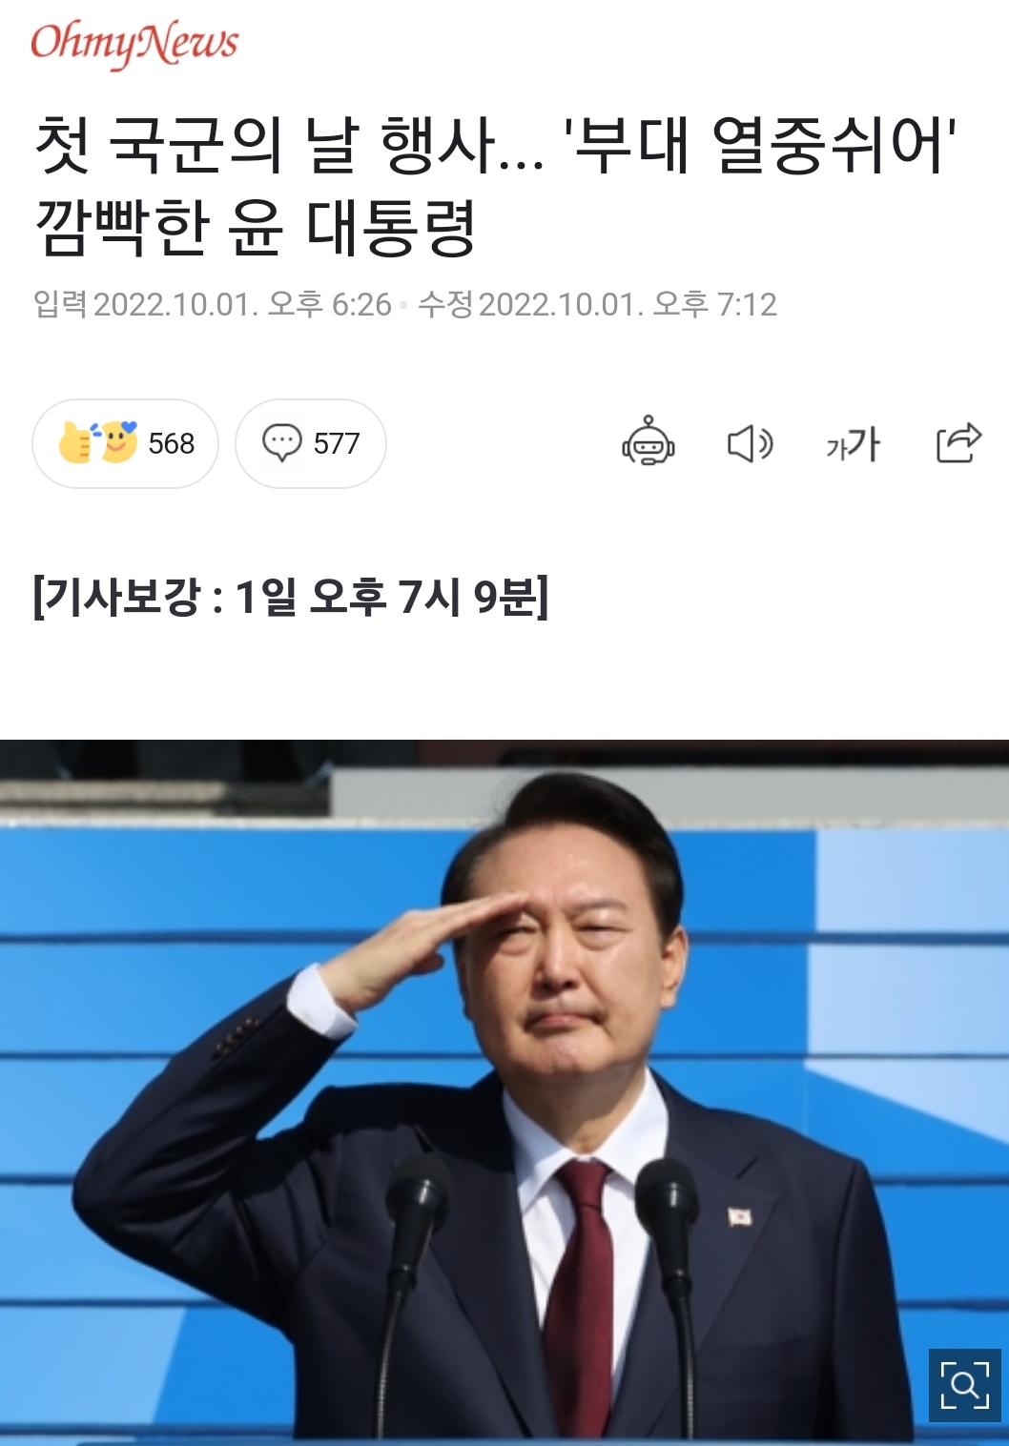Click the number 577 comment count
Image resolution: width=1009 pixels, height=1446 pixels.
coord(337,443)
